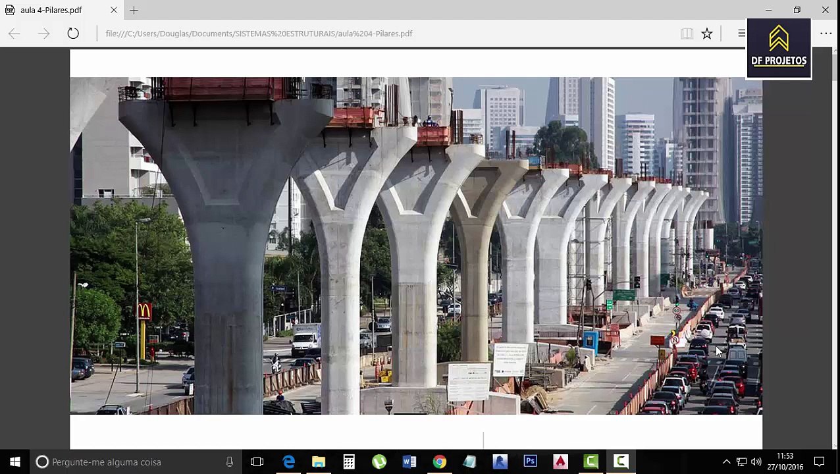Click the pillars viaduct photo in the PDF
The image size is (840, 474).
[416, 246]
